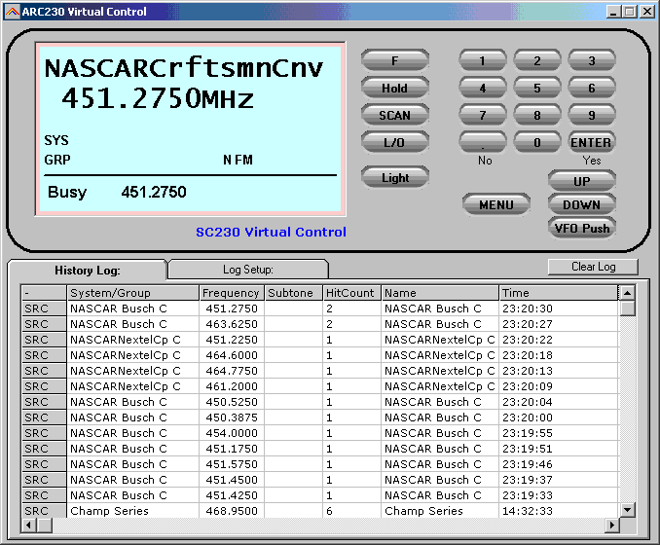Click keypad digit 4
Screen dimensions: 660x545
click(483, 89)
